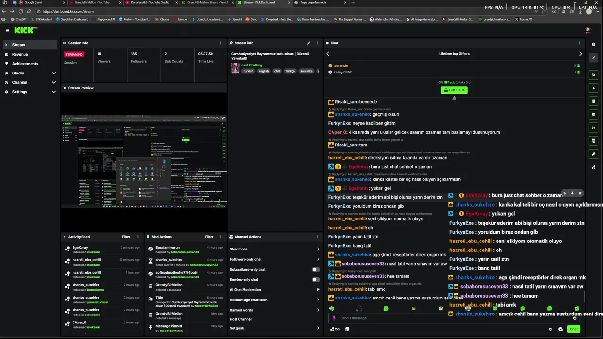The width and height of the screenshot is (603, 339).
Task: Click the bubbles icon at right sidebar bottom
Action: [594, 167]
